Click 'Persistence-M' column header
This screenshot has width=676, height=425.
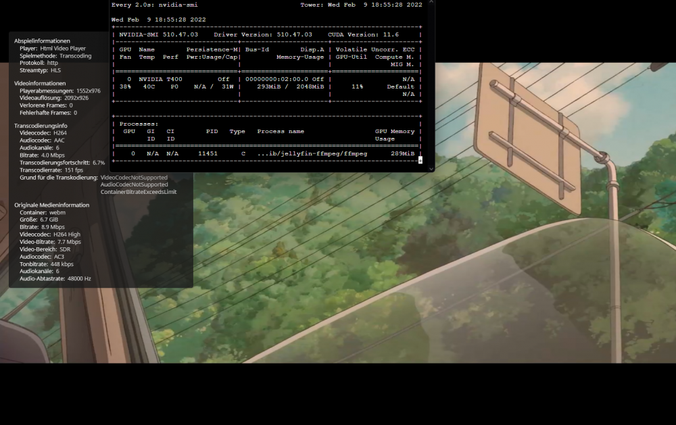click(212, 49)
